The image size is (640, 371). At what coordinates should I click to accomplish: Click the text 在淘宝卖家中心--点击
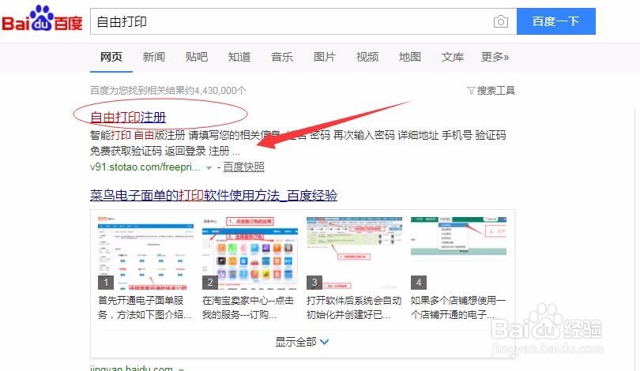[x=248, y=301]
